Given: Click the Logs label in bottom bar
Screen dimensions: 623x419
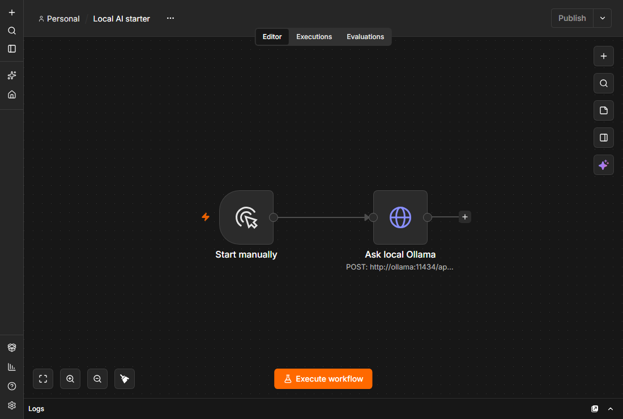Looking at the screenshot, I should pyautogui.click(x=36, y=409).
